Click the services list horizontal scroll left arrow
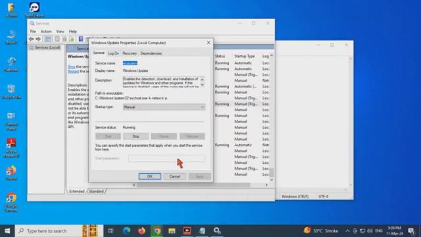This screenshot has height=237, width=421. 134,185
